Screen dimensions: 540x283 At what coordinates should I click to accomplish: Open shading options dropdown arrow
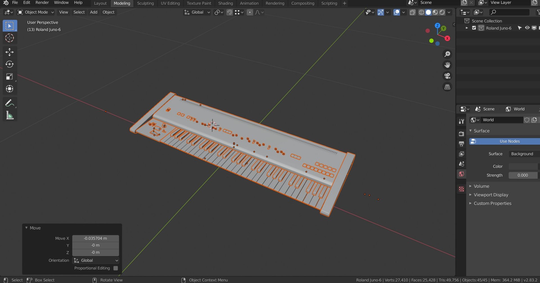pyautogui.click(x=449, y=12)
